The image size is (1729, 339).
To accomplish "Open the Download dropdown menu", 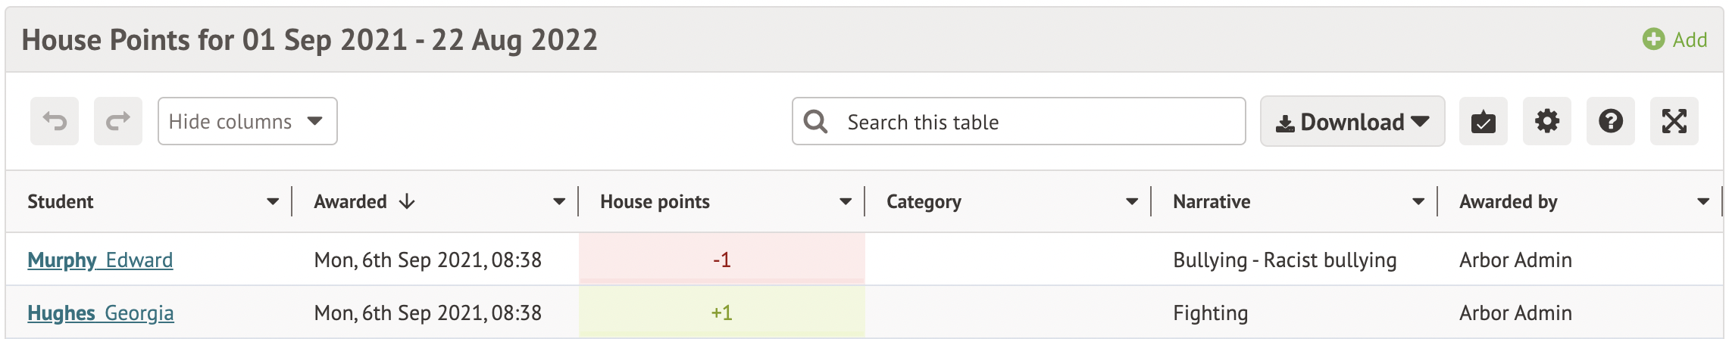I will click(1352, 121).
